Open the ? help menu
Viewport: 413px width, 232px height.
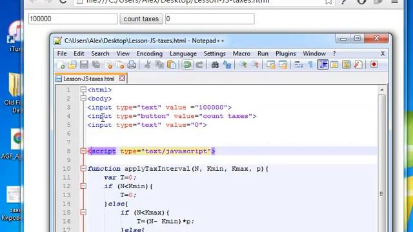334,53
